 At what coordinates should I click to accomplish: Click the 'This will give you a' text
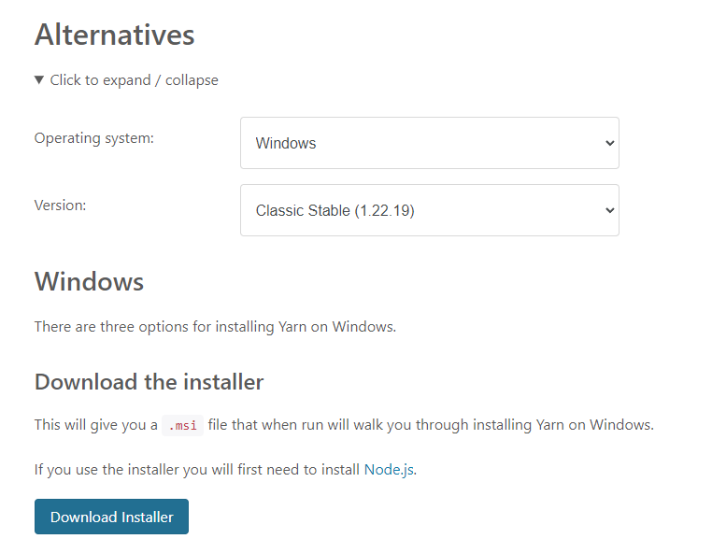(95, 425)
